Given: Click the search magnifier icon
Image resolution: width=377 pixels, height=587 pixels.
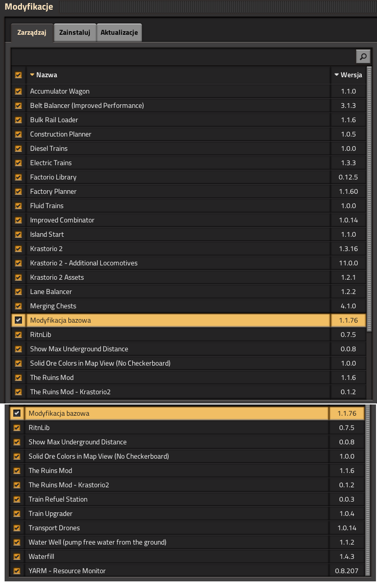Looking at the screenshot, I should click(363, 56).
